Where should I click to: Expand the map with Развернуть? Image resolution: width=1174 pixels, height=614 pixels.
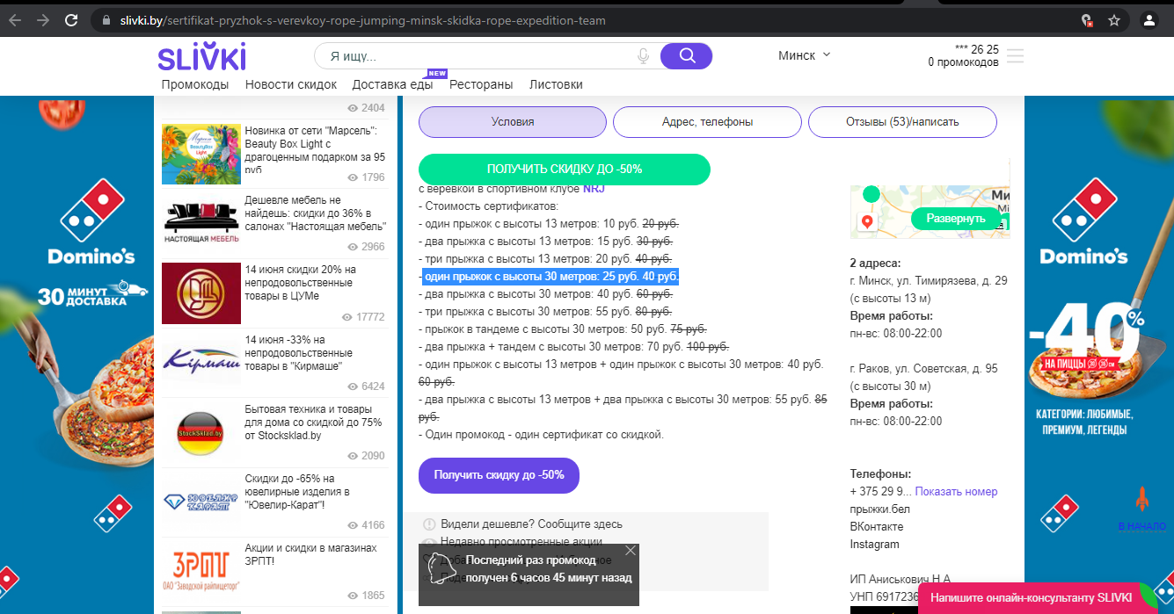point(955,219)
